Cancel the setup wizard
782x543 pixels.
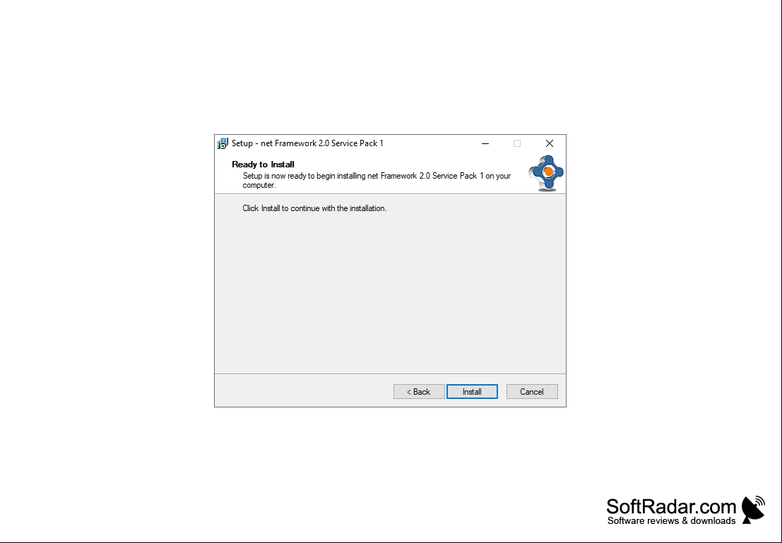pyautogui.click(x=532, y=391)
